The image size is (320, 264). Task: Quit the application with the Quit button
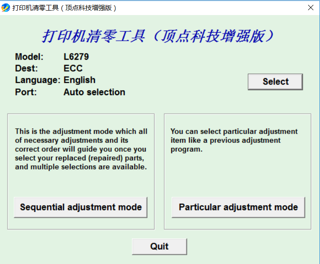tap(159, 246)
